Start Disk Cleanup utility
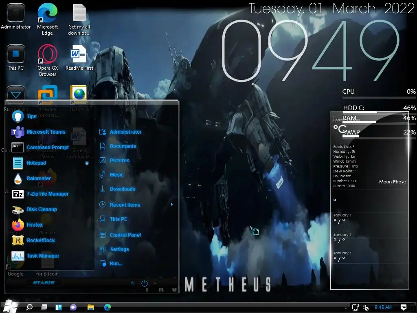The width and height of the screenshot is (417, 313). [35, 209]
